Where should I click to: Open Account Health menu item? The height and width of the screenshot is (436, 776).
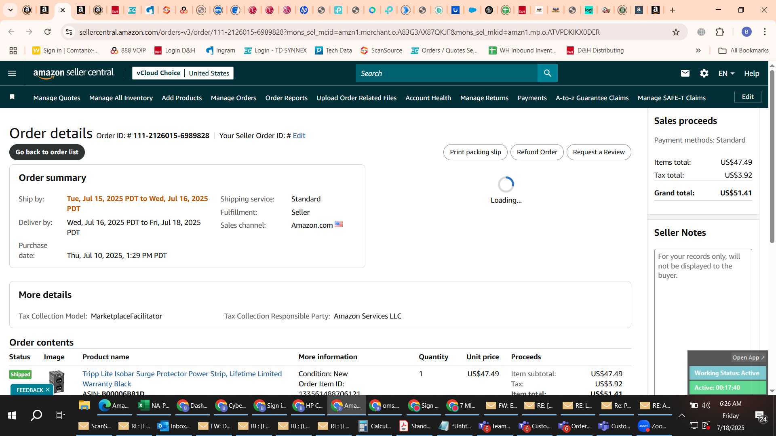(428, 98)
